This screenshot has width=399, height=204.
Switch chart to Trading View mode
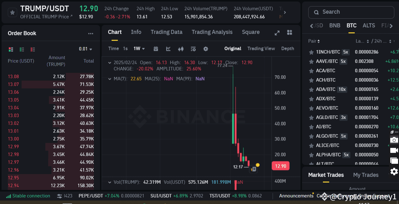pyautogui.click(x=261, y=49)
